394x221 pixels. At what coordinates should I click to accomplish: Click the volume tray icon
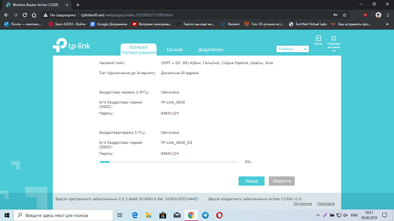coord(346,215)
